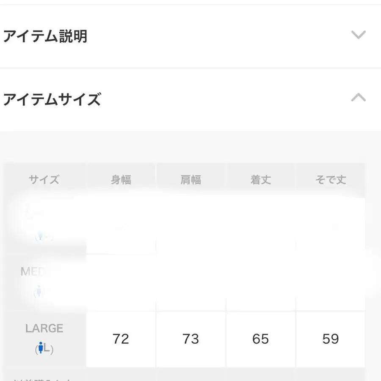The height and width of the screenshot is (381, 381).
Task: Click the そで丈 column header
Action: click(x=331, y=179)
